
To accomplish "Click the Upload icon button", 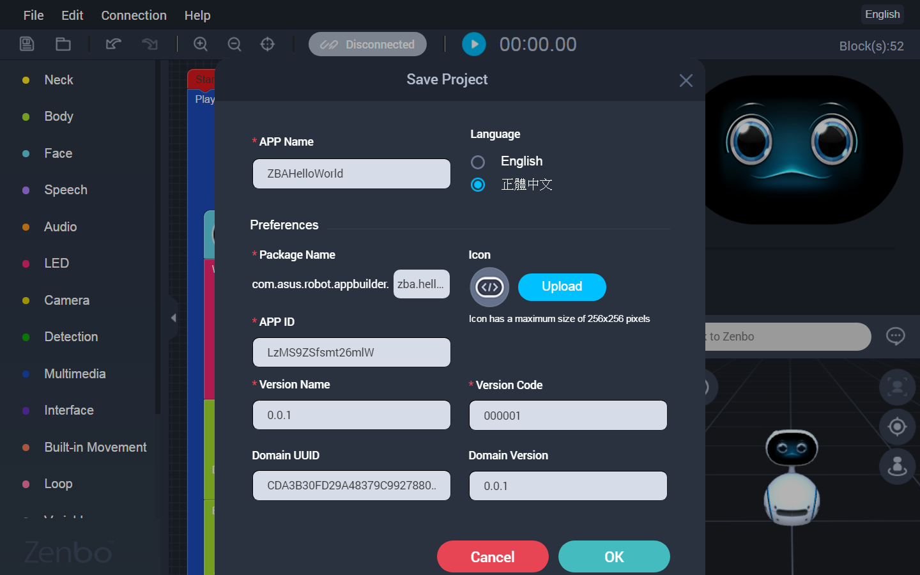I will 562,287.
